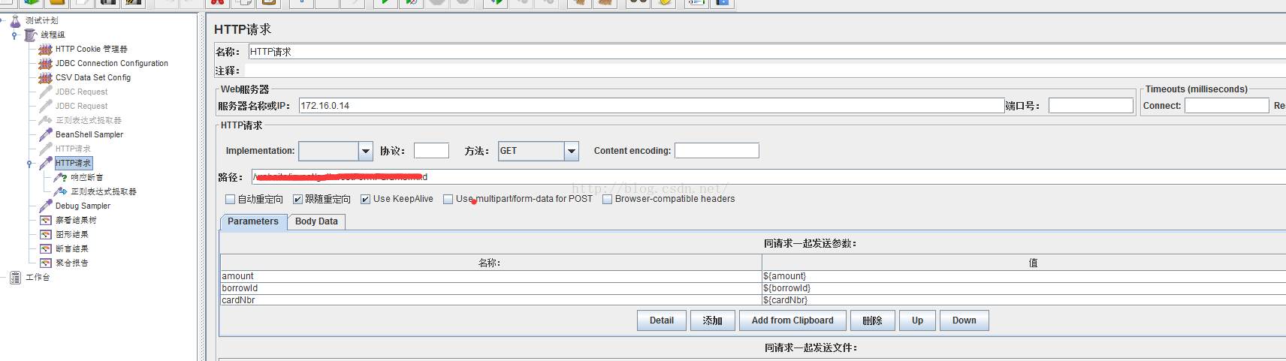Image resolution: width=1286 pixels, height=361 pixels.
Task: Enable Use multipart/form-data for POST
Action: point(448,199)
